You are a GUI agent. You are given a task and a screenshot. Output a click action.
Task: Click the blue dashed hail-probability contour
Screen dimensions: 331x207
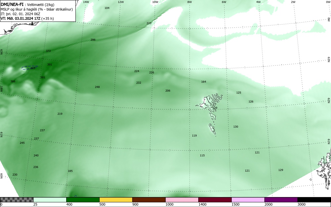(30, 67)
